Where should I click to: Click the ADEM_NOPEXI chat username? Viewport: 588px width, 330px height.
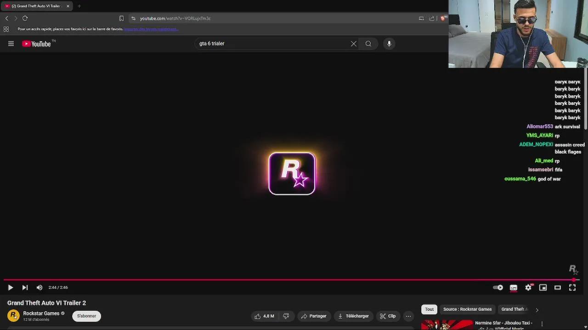(536, 144)
